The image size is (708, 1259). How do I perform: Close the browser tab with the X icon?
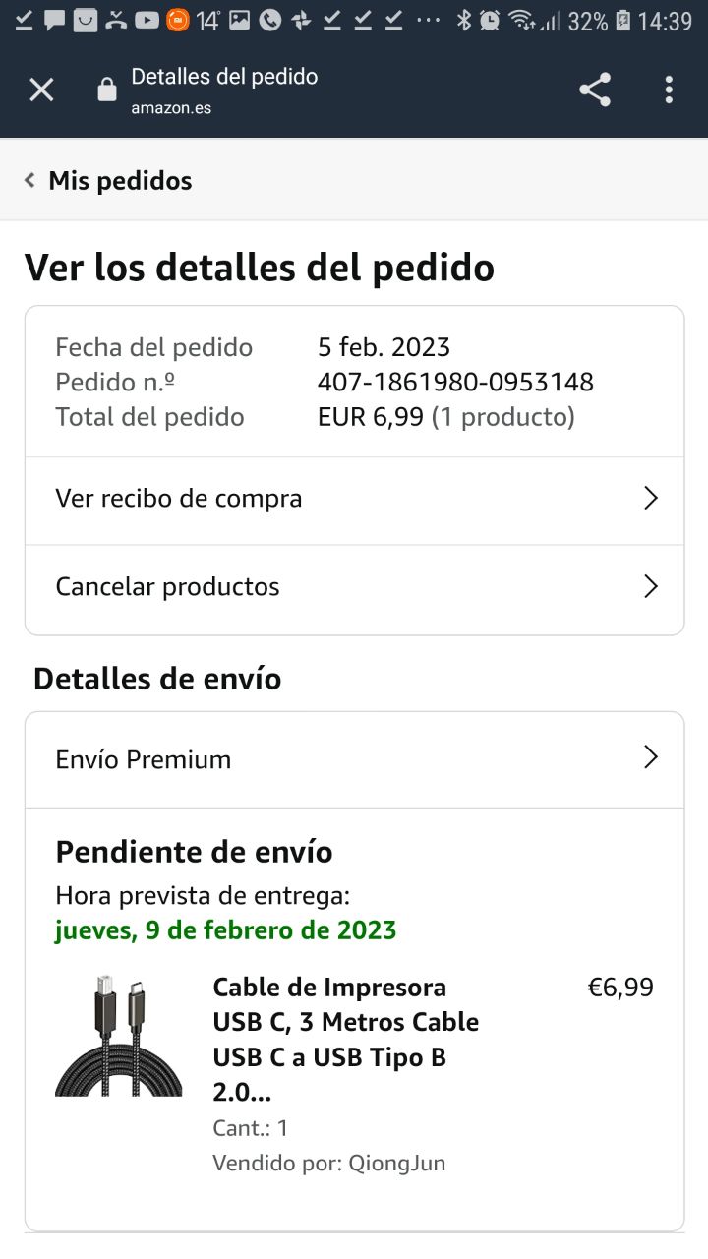pos(41,90)
